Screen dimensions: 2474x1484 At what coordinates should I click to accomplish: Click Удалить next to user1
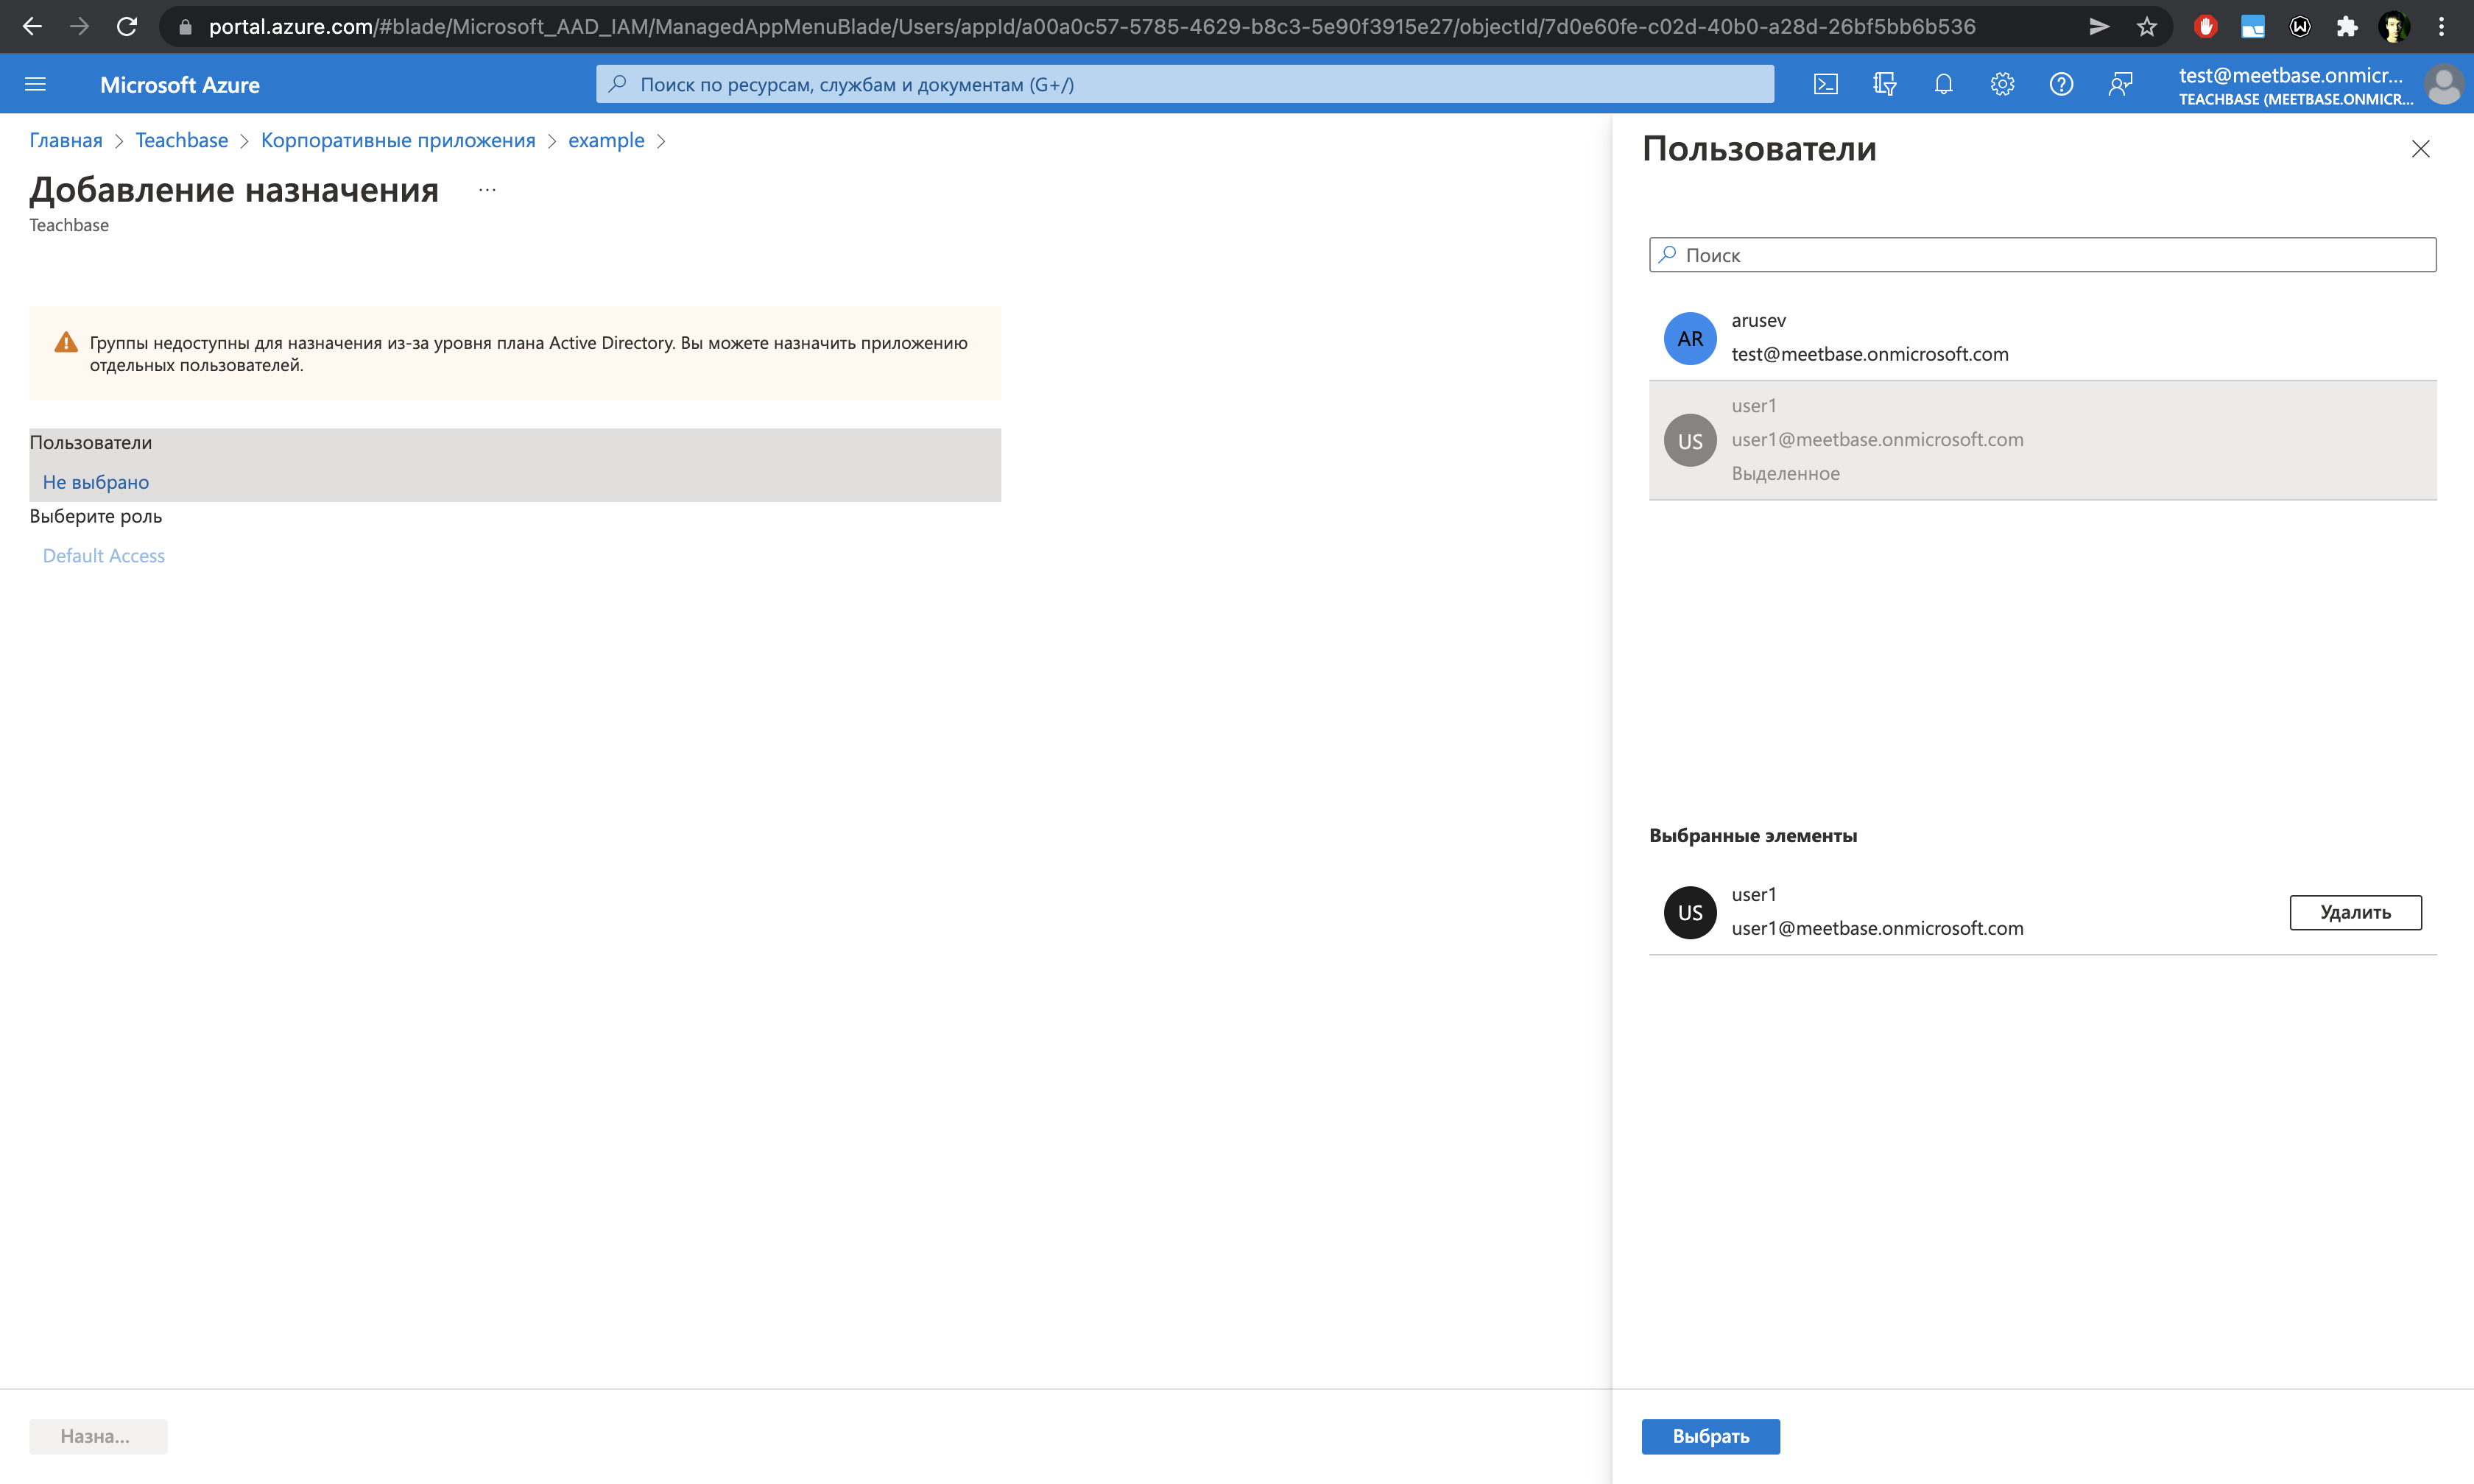click(x=2355, y=912)
